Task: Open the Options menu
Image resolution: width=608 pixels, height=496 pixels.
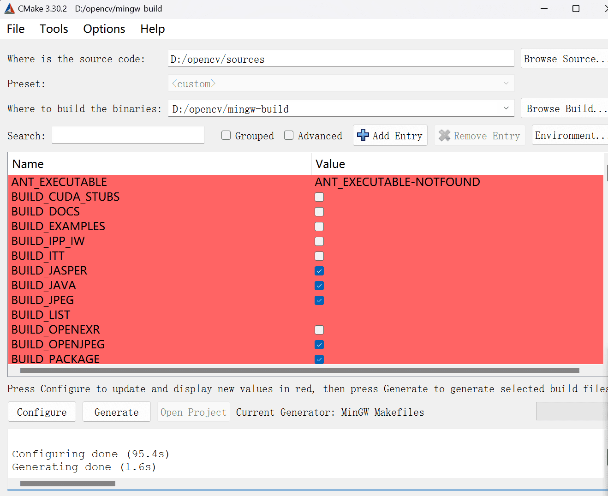Action: [104, 29]
